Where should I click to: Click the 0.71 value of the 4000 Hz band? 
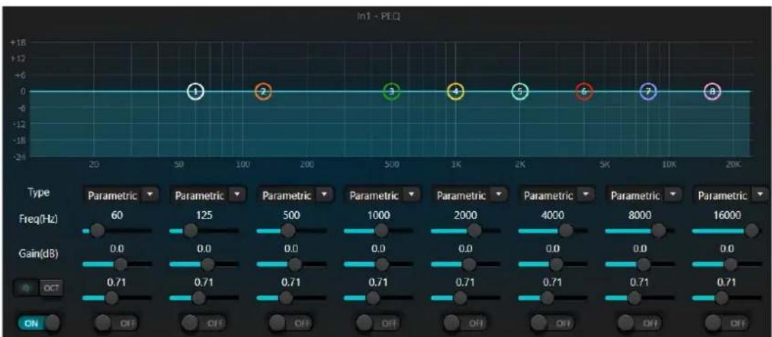pos(552,283)
